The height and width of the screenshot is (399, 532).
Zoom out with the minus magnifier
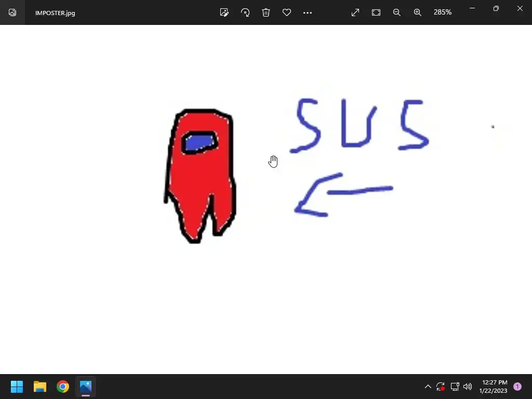coord(396,12)
